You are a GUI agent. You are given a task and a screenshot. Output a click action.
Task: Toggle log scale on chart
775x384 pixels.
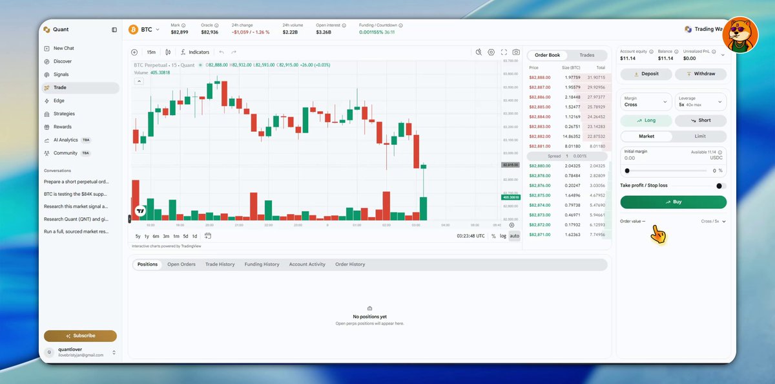click(503, 236)
